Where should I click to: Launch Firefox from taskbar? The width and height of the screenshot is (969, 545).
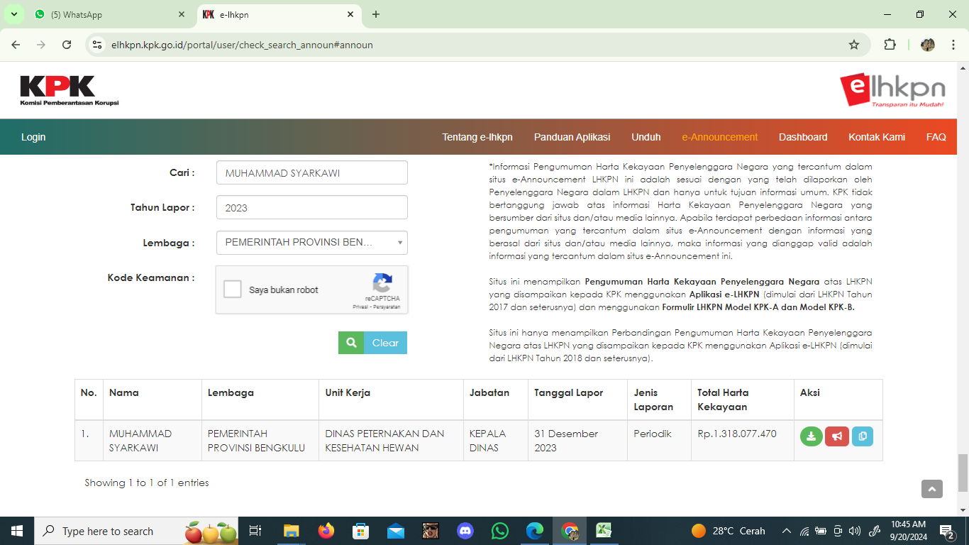click(x=326, y=531)
